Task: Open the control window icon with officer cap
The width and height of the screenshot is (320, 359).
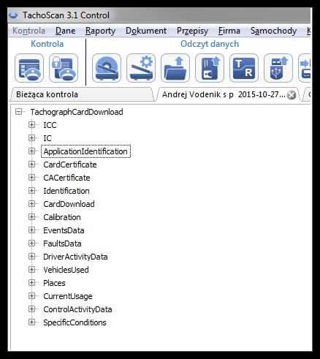Action: (x=29, y=68)
